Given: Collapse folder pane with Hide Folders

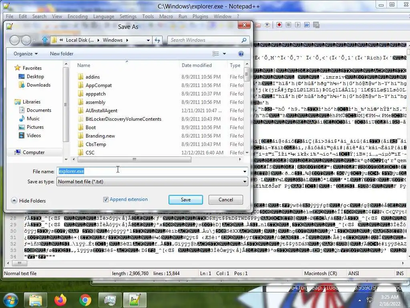Looking at the screenshot, I should (x=28, y=201).
